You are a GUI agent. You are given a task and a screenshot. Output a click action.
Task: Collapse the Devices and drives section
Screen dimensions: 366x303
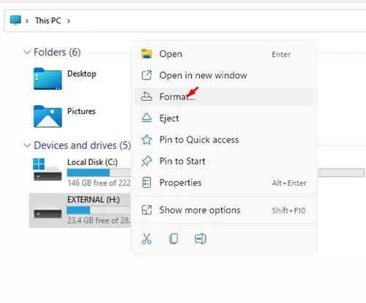(27, 145)
